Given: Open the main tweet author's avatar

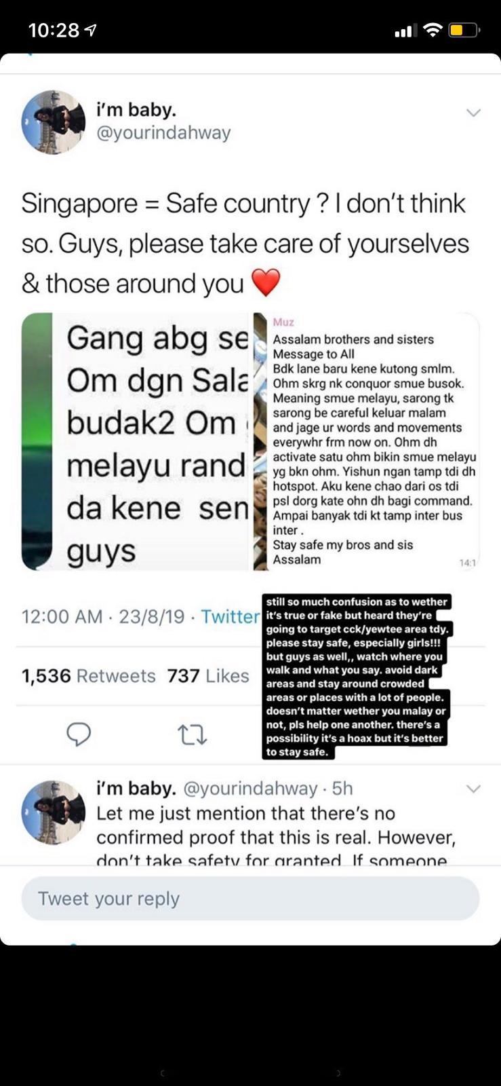Looking at the screenshot, I should (54, 122).
